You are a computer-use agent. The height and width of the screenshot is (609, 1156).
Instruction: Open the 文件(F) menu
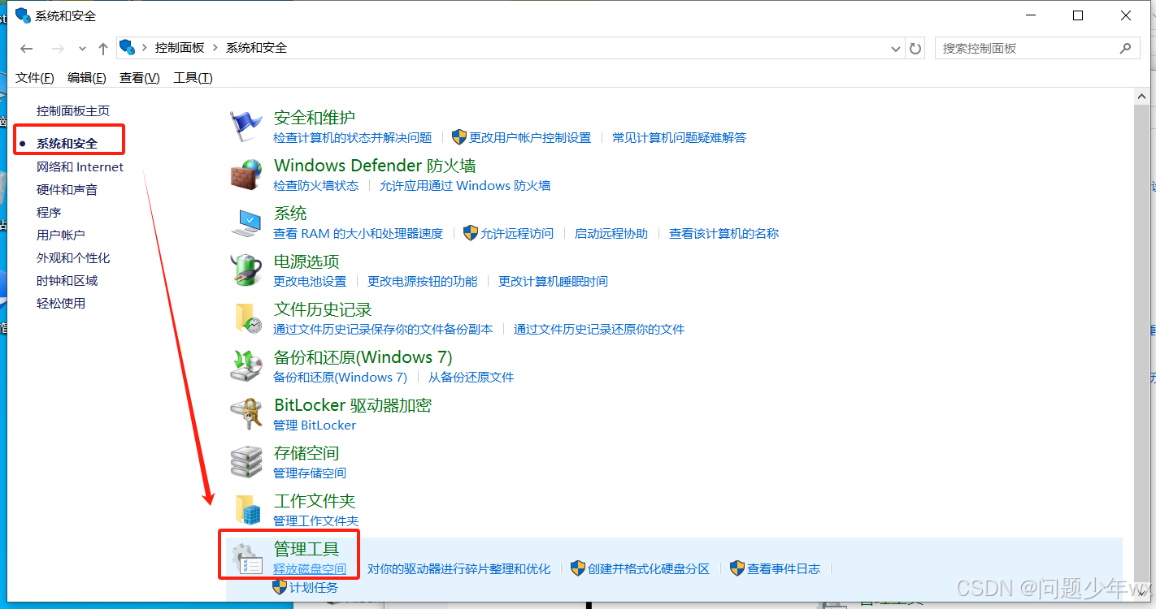(x=35, y=78)
